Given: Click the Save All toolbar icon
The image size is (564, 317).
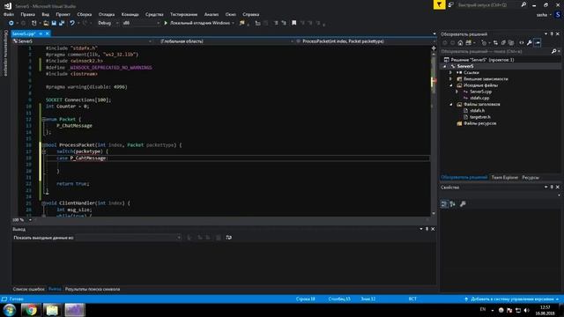Looking at the screenshot, I should (62, 23).
